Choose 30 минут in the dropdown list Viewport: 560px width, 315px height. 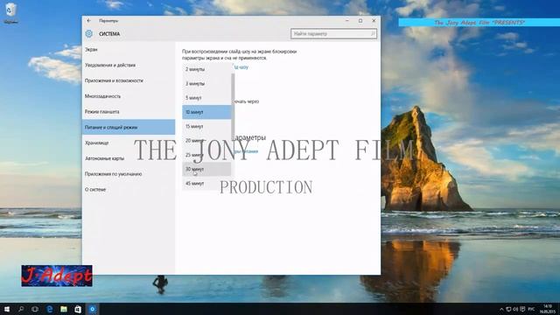pyautogui.click(x=206, y=169)
